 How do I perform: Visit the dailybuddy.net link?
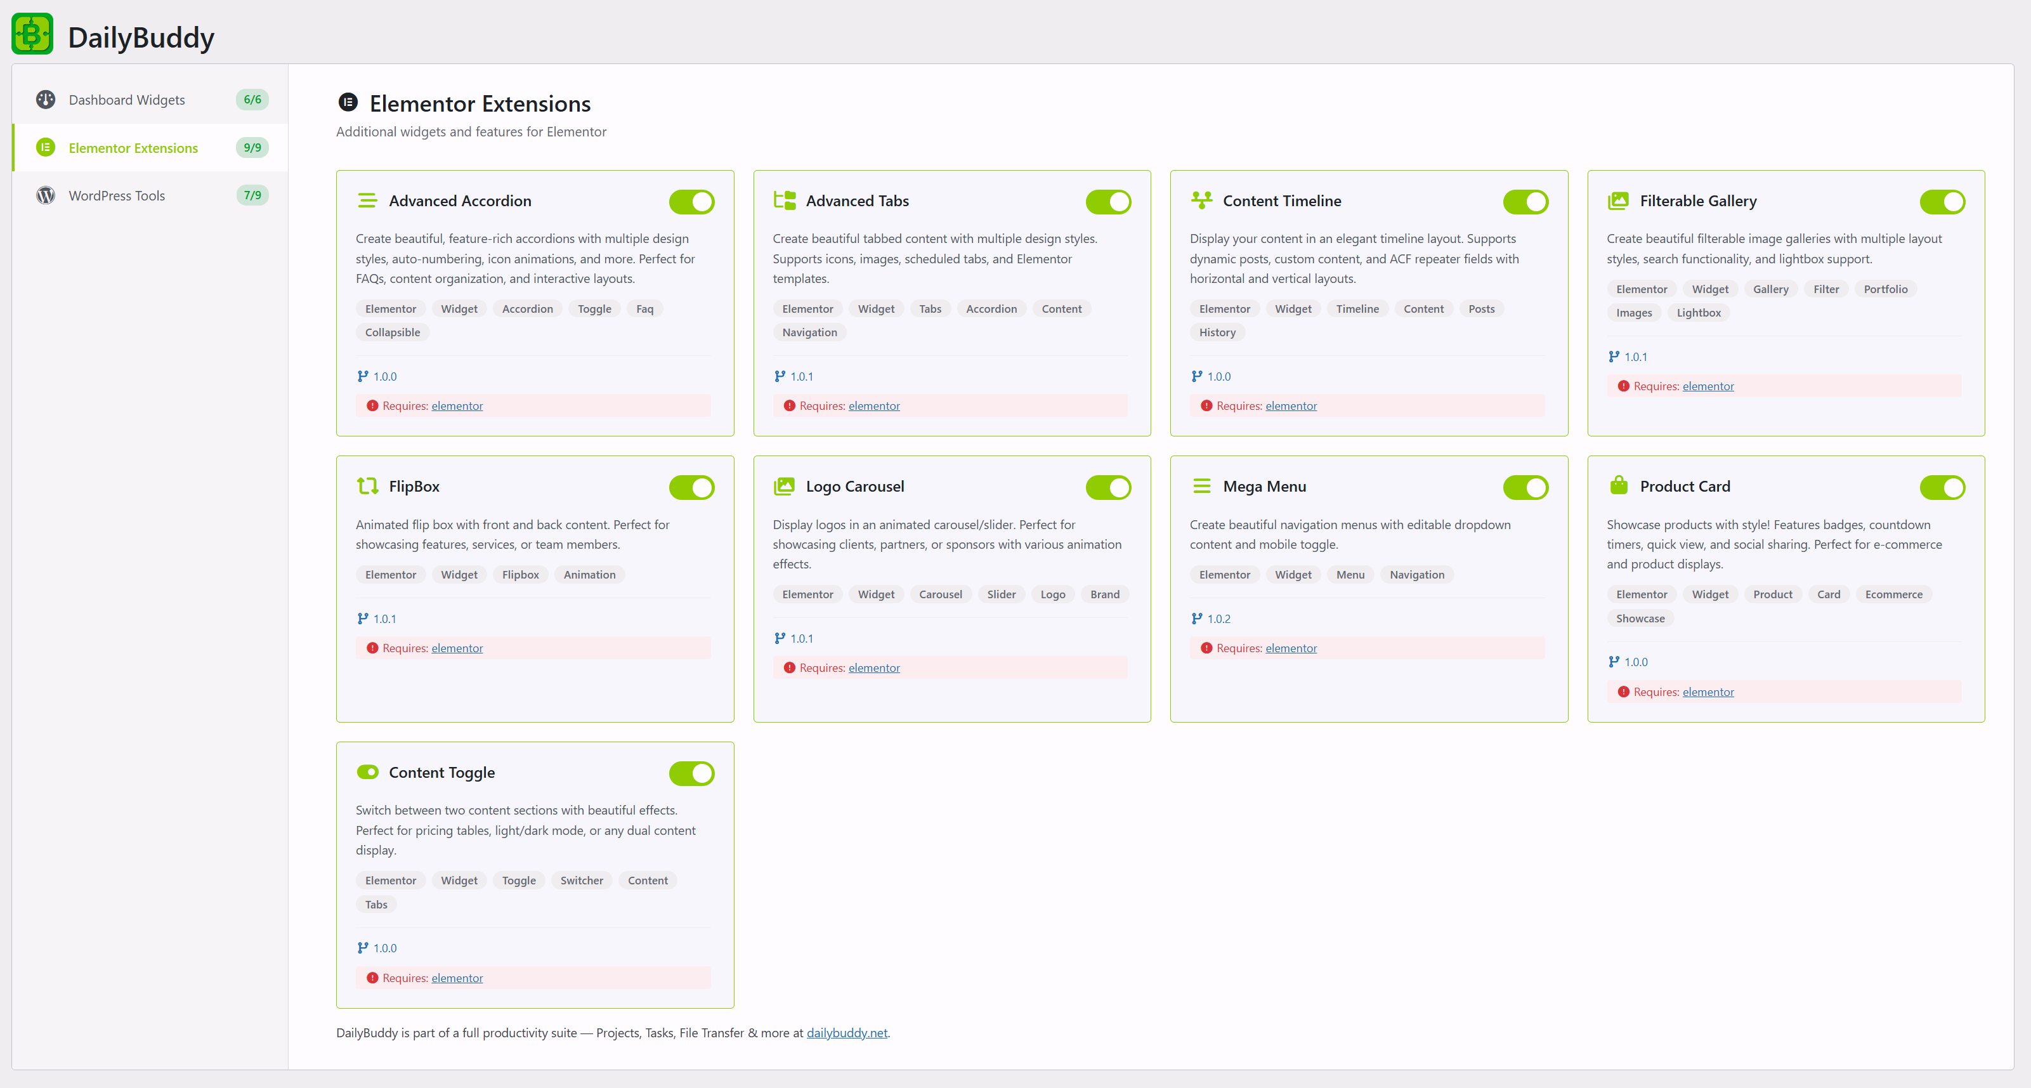point(846,1032)
